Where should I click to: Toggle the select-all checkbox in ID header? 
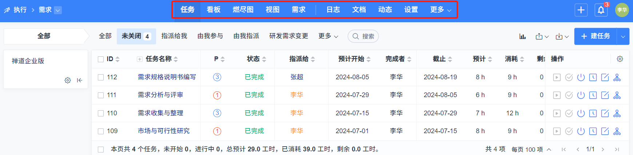coord(101,59)
